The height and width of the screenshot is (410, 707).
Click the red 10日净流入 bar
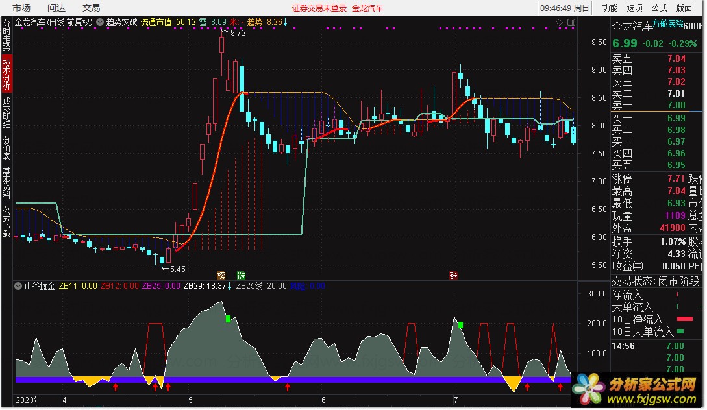684,319
